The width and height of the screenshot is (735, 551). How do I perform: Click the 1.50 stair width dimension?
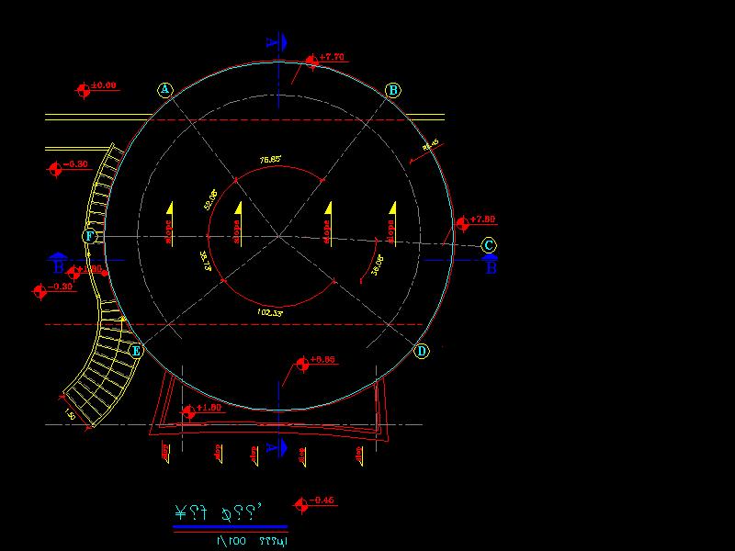click(70, 415)
